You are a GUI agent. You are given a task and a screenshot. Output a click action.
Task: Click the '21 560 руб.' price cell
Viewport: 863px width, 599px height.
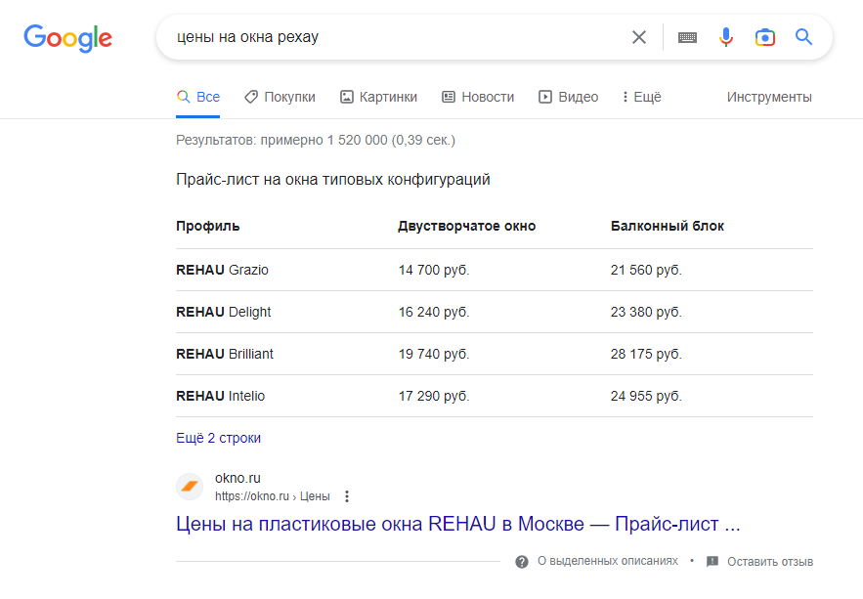click(646, 270)
